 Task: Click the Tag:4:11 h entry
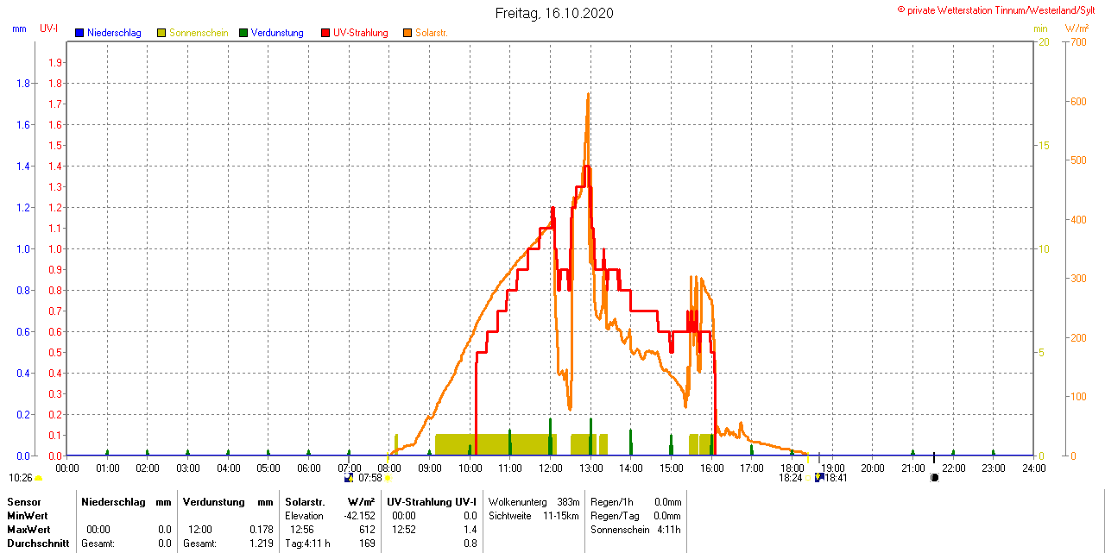click(307, 544)
